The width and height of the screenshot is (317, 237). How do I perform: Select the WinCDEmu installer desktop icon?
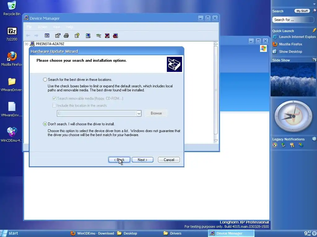point(12,135)
